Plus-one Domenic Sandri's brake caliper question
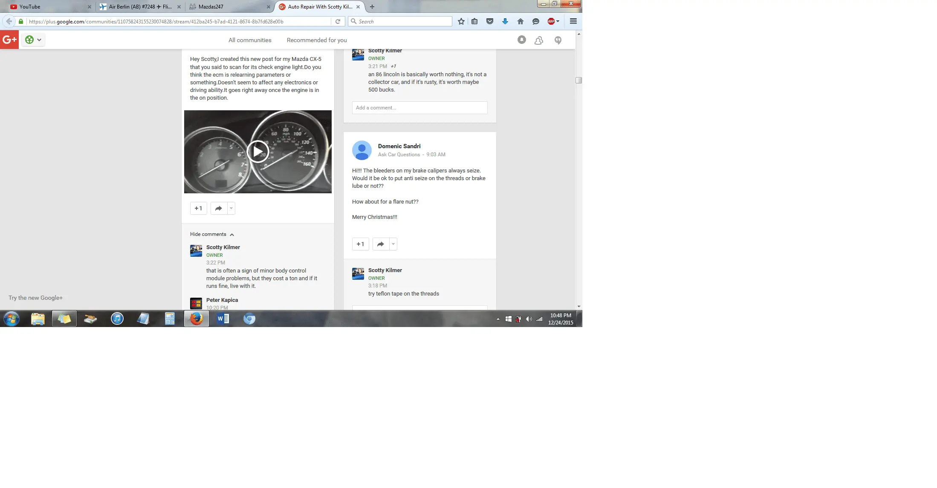The image size is (937, 488). pos(360,244)
